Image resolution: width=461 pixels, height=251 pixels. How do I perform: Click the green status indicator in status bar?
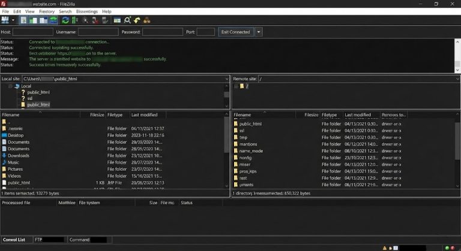point(447,248)
